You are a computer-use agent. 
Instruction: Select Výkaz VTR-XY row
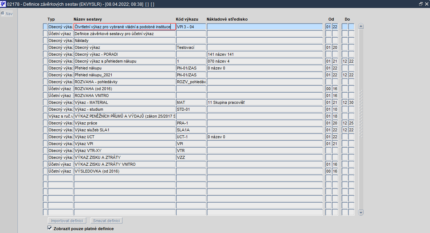tap(124, 151)
